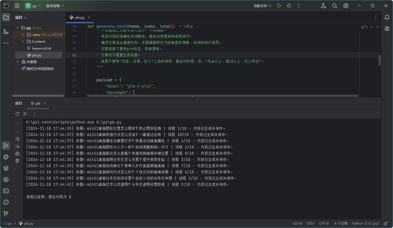Image resolution: width=393 pixels, height=228 pixels.
Task: Open Run tool window sidebar icon
Action: pyautogui.click(x=6, y=146)
